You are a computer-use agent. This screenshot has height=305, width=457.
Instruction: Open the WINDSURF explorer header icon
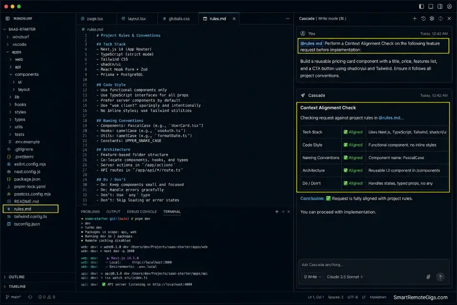(x=8, y=19)
